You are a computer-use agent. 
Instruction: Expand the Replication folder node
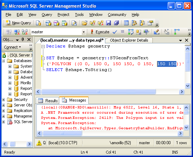(x=3, y=111)
